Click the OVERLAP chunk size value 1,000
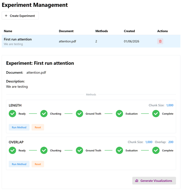 point(149,142)
